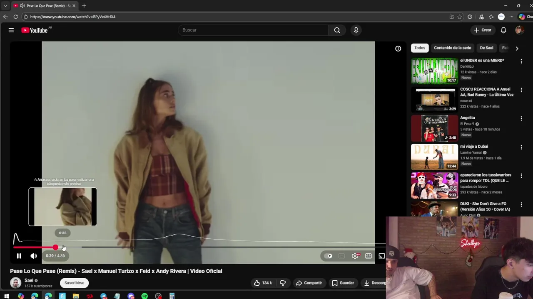Click the Crear button
Screen dimensions: 533x299
[x=483, y=30]
